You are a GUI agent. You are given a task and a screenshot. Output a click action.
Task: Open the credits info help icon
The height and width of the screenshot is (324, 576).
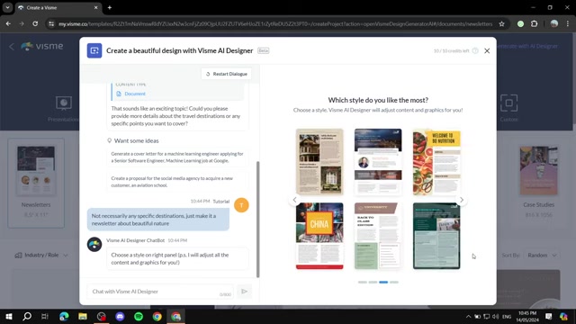point(475,50)
